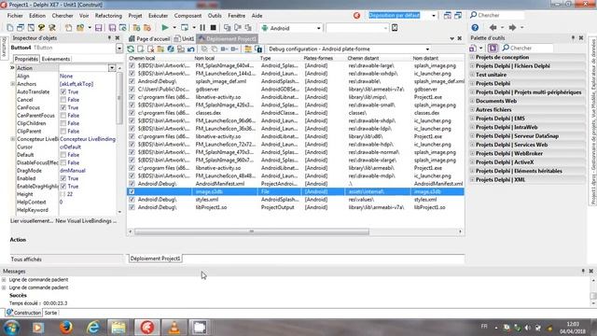Open the Fichier menu
This screenshot has height=336, width=597.
pyautogui.click(x=15, y=16)
